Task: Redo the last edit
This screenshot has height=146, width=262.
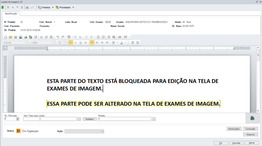Action: [63, 37]
